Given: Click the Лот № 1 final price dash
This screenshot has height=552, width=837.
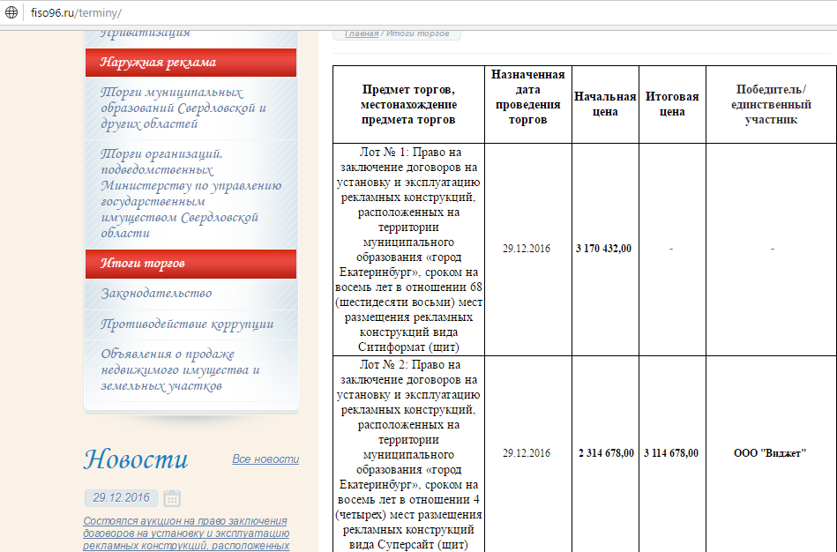Looking at the screenshot, I should (x=671, y=249).
